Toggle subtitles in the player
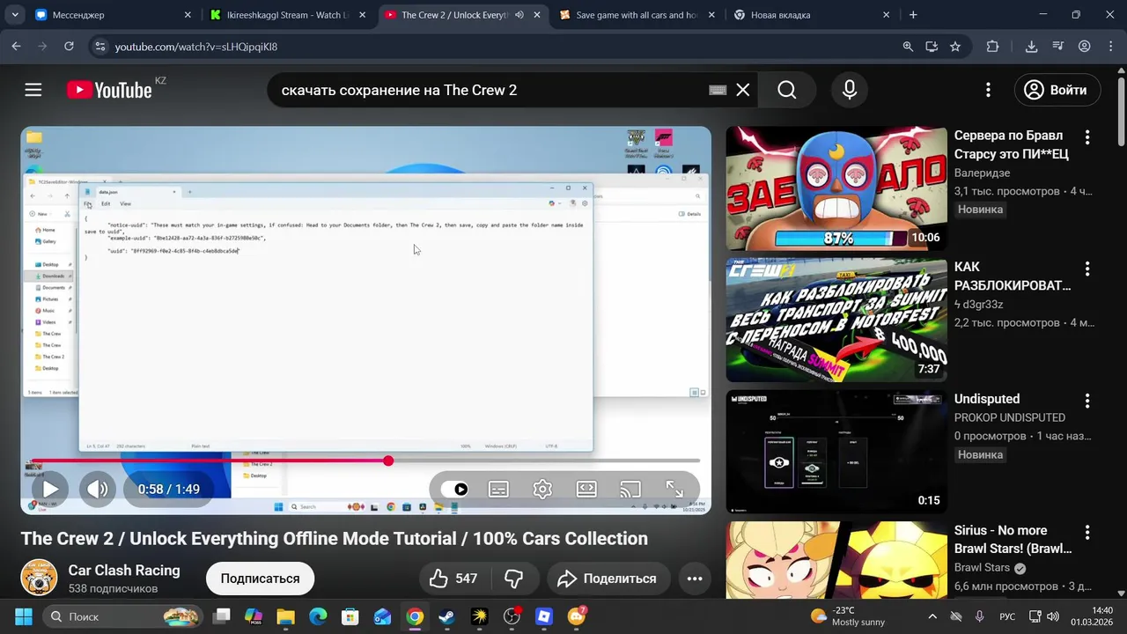Image resolution: width=1127 pixels, height=634 pixels. click(498, 489)
